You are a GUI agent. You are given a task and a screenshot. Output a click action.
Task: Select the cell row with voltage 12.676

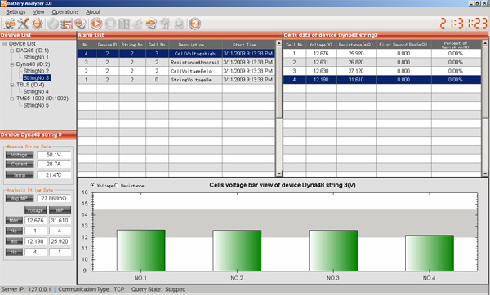tap(382, 54)
